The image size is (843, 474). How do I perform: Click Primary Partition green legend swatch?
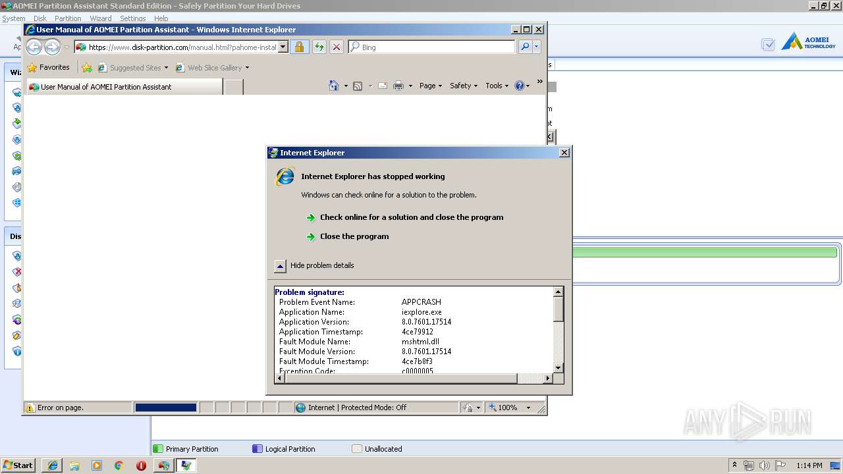click(157, 449)
